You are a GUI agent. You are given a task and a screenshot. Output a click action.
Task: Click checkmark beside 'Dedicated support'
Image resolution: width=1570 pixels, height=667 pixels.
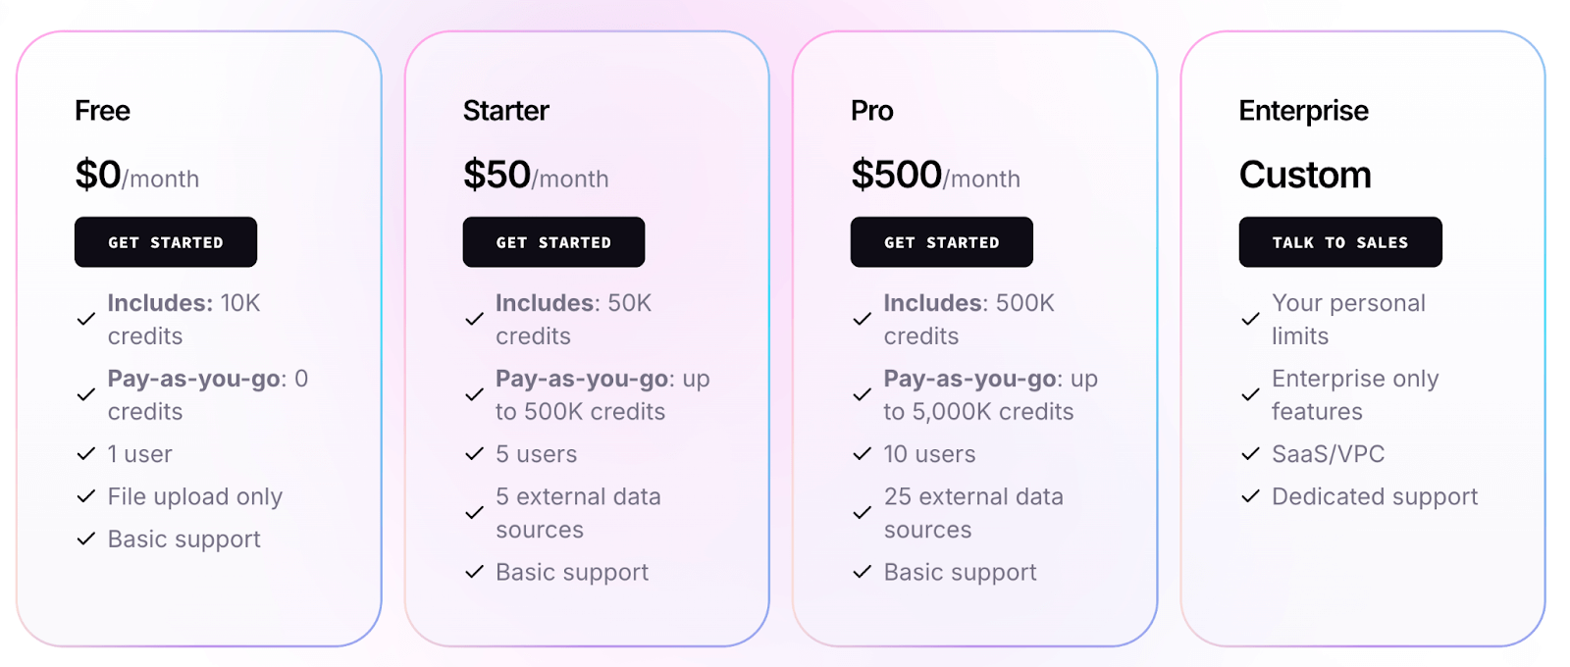(1250, 496)
